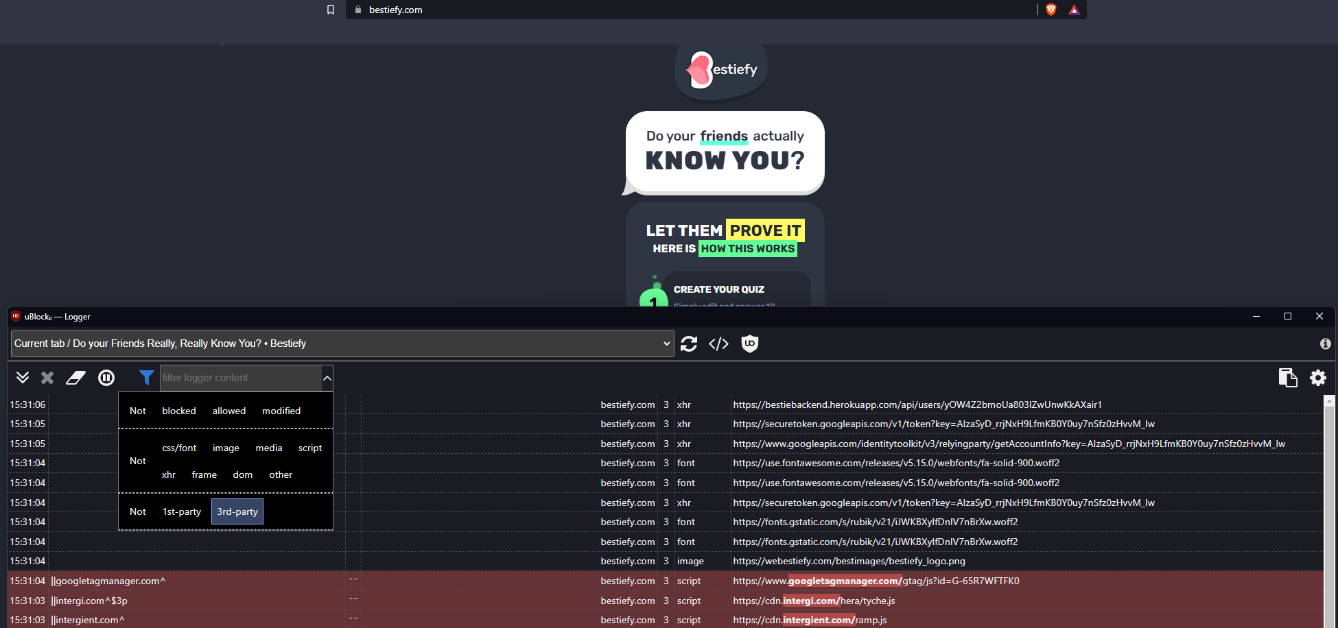Viewport: 1338px width, 628px height.
Task: Open logger settings gear
Action: click(1318, 378)
